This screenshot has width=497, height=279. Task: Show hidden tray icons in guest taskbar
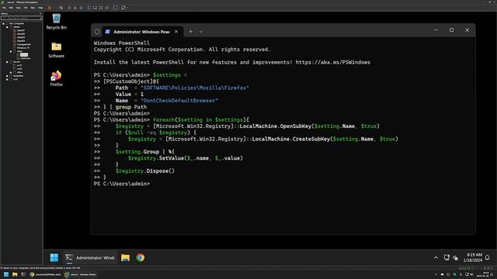(436, 258)
